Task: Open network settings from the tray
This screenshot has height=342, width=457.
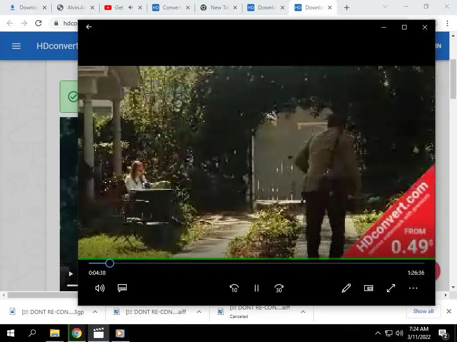Action: [389, 333]
